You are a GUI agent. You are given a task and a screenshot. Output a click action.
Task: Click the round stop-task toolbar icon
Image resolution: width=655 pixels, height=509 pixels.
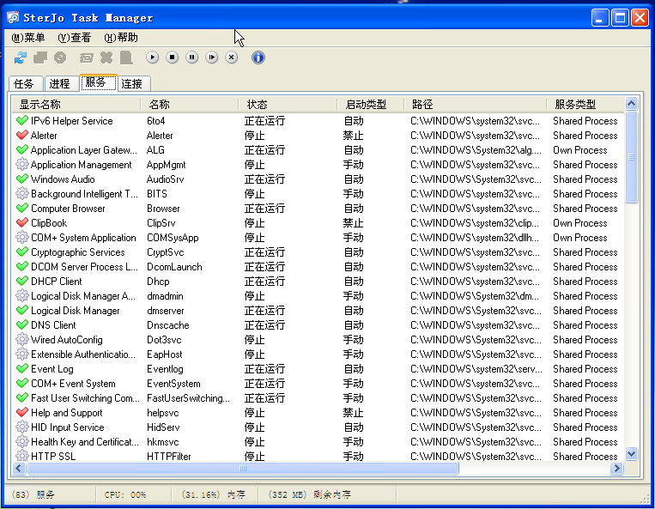(x=60, y=58)
